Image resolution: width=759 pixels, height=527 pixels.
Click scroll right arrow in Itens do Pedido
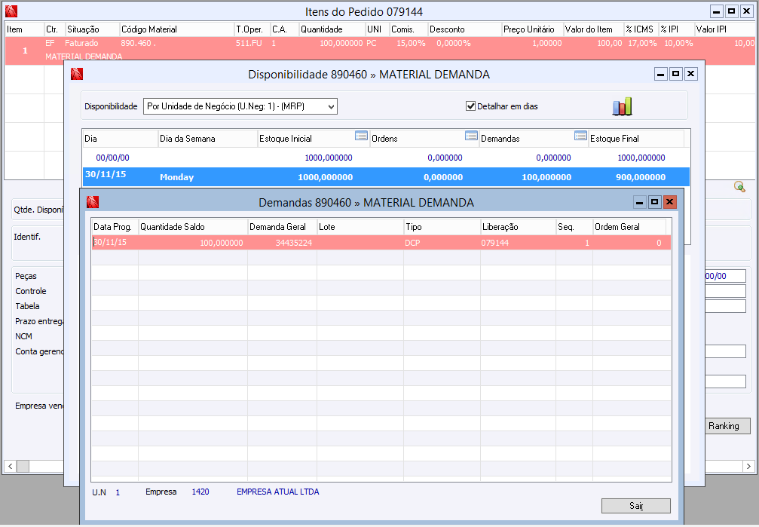(749, 466)
